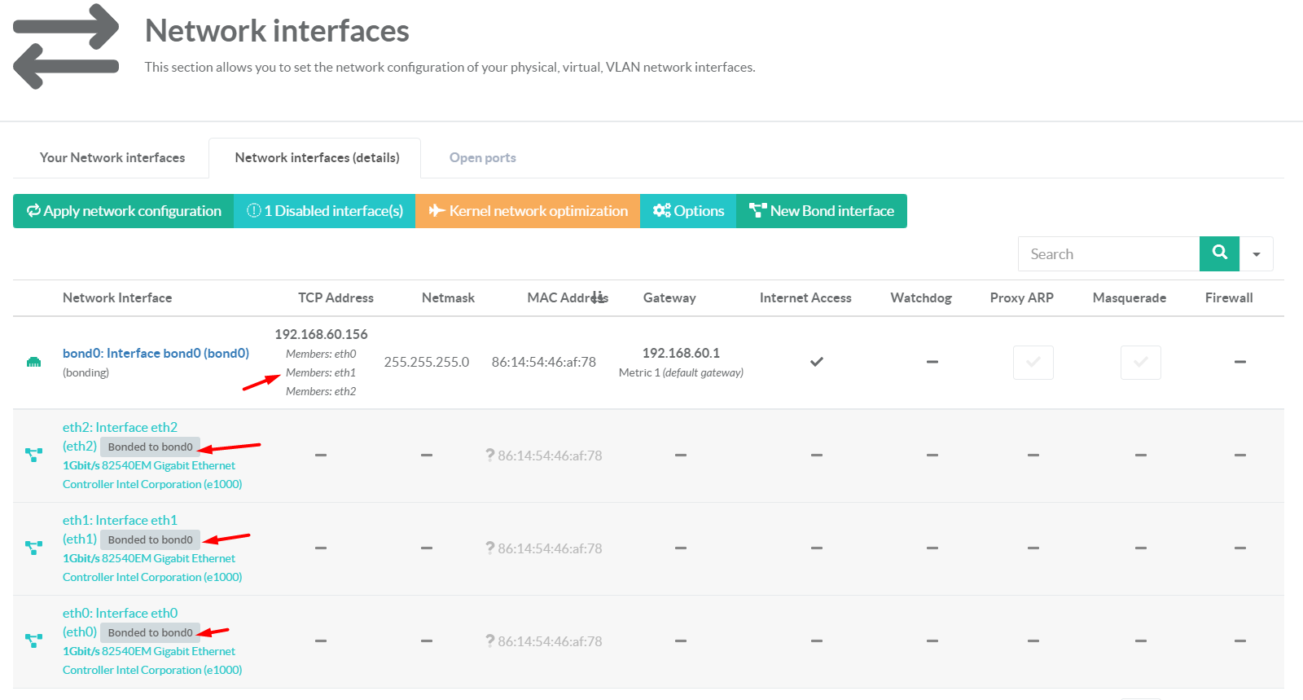Click the magnifier search button
The image size is (1303, 700).
tap(1219, 253)
